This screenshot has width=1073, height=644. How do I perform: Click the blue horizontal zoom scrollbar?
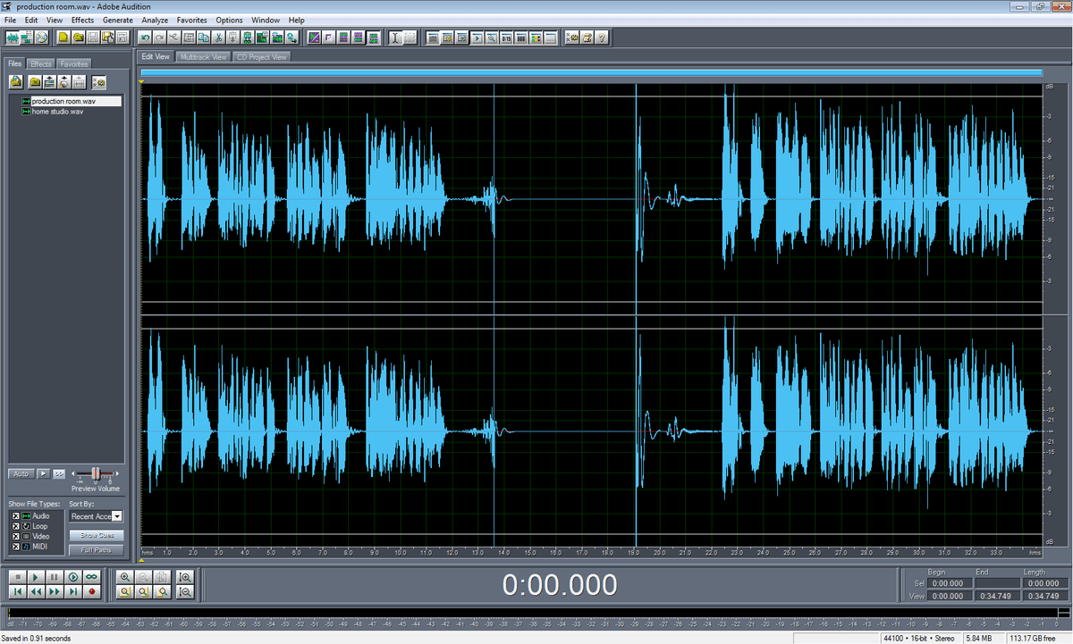point(591,73)
